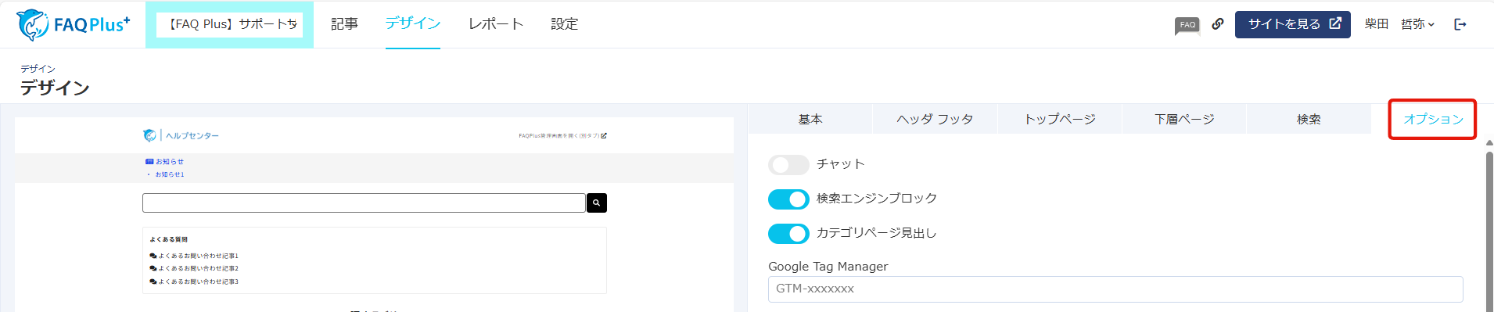Screen dimensions: 1494x312
Task: Open the 下層ページ tab
Action: [x=1184, y=119]
